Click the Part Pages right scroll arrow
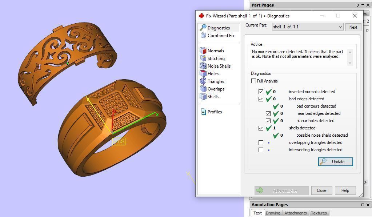Viewport: 372px width, 217px height. pos(365,182)
